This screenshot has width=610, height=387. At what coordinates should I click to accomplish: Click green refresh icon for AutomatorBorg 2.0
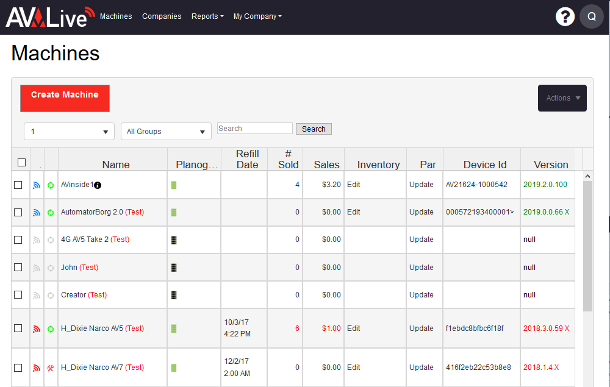[x=51, y=213]
